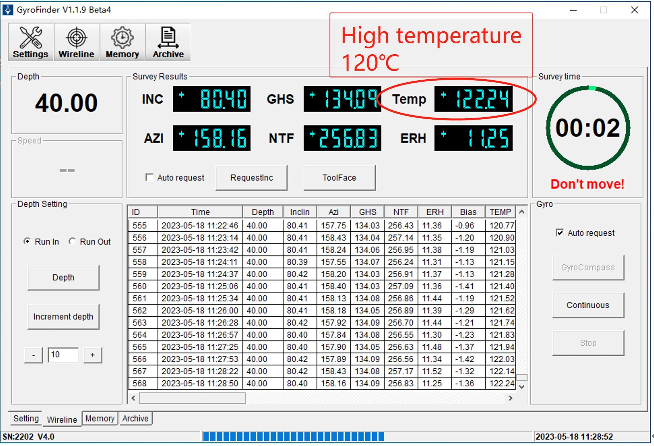The image size is (654, 446).
Task: Select the Run In radio option
Action: pos(27,241)
